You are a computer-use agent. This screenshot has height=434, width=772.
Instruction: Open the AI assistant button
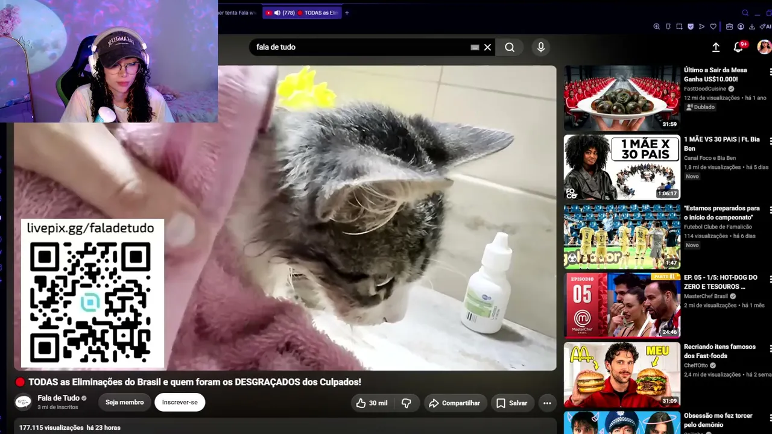pyautogui.click(x=766, y=27)
